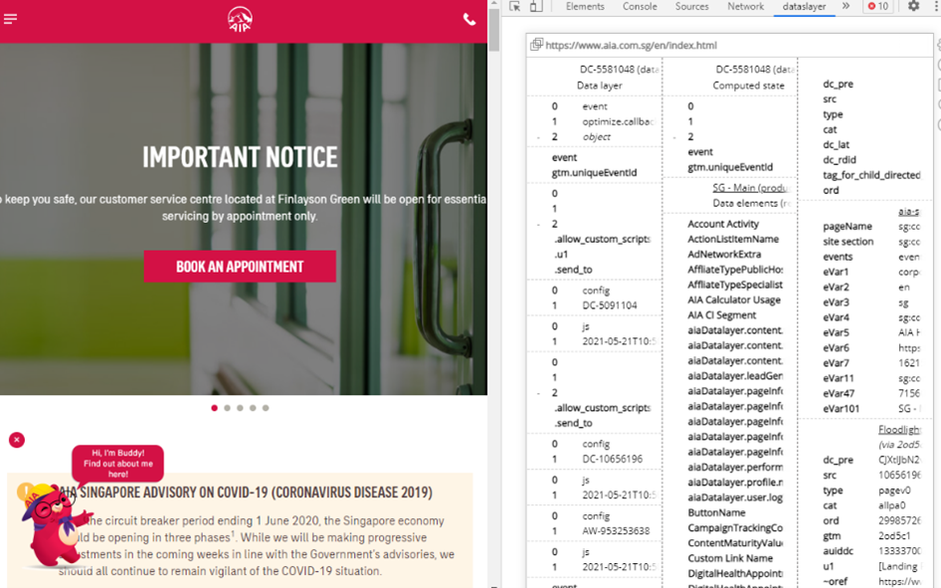Image resolution: width=941 pixels, height=588 pixels.
Task: Click the copy icon beside page URL
Action: pos(537,45)
